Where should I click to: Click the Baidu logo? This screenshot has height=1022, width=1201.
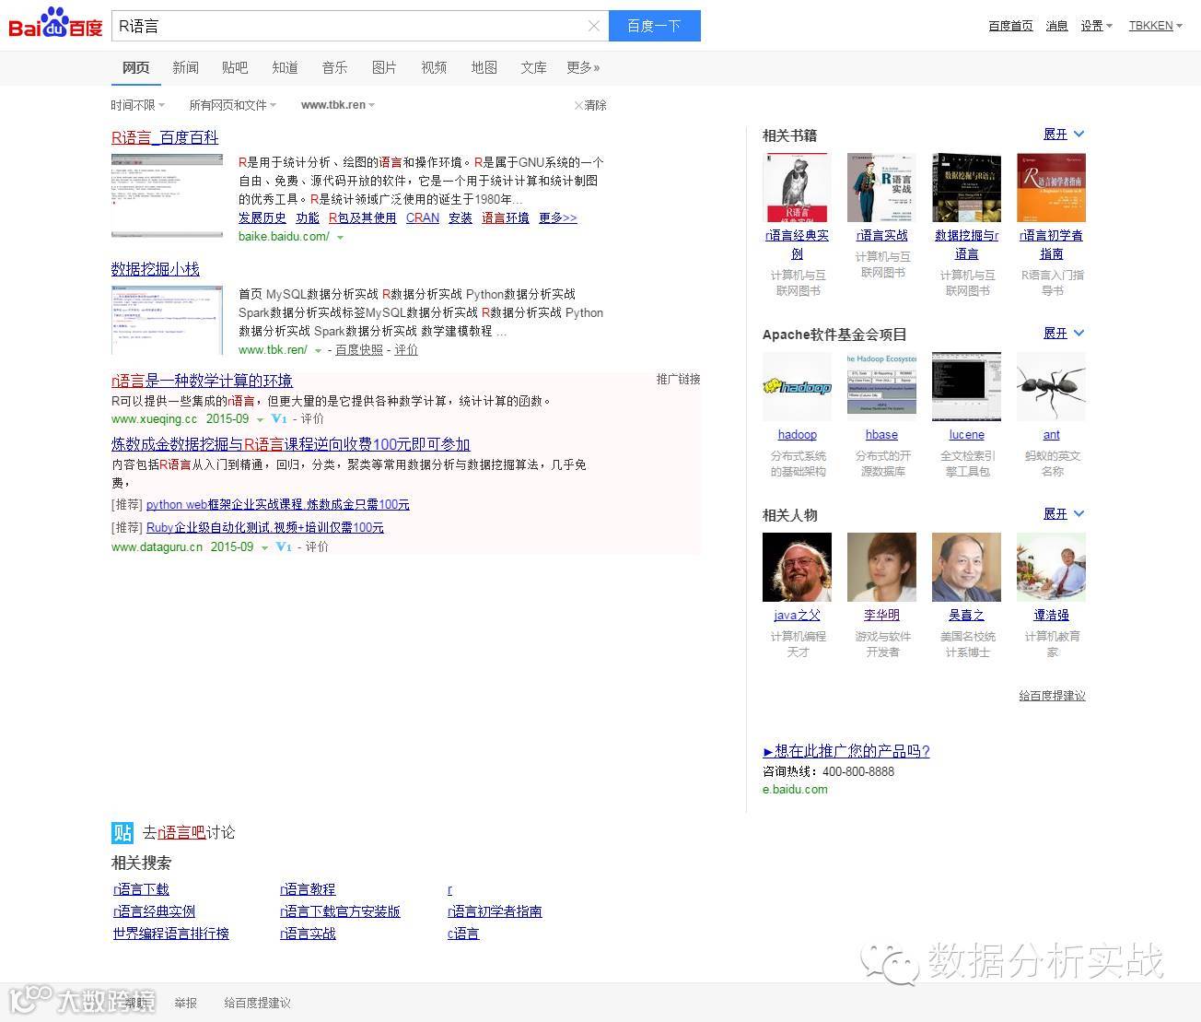click(x=55, y=24)
